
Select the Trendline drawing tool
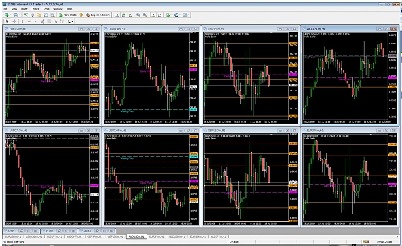click(x=35, y=21)
